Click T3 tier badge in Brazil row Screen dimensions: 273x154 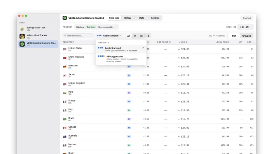click(x=129, y=119)
